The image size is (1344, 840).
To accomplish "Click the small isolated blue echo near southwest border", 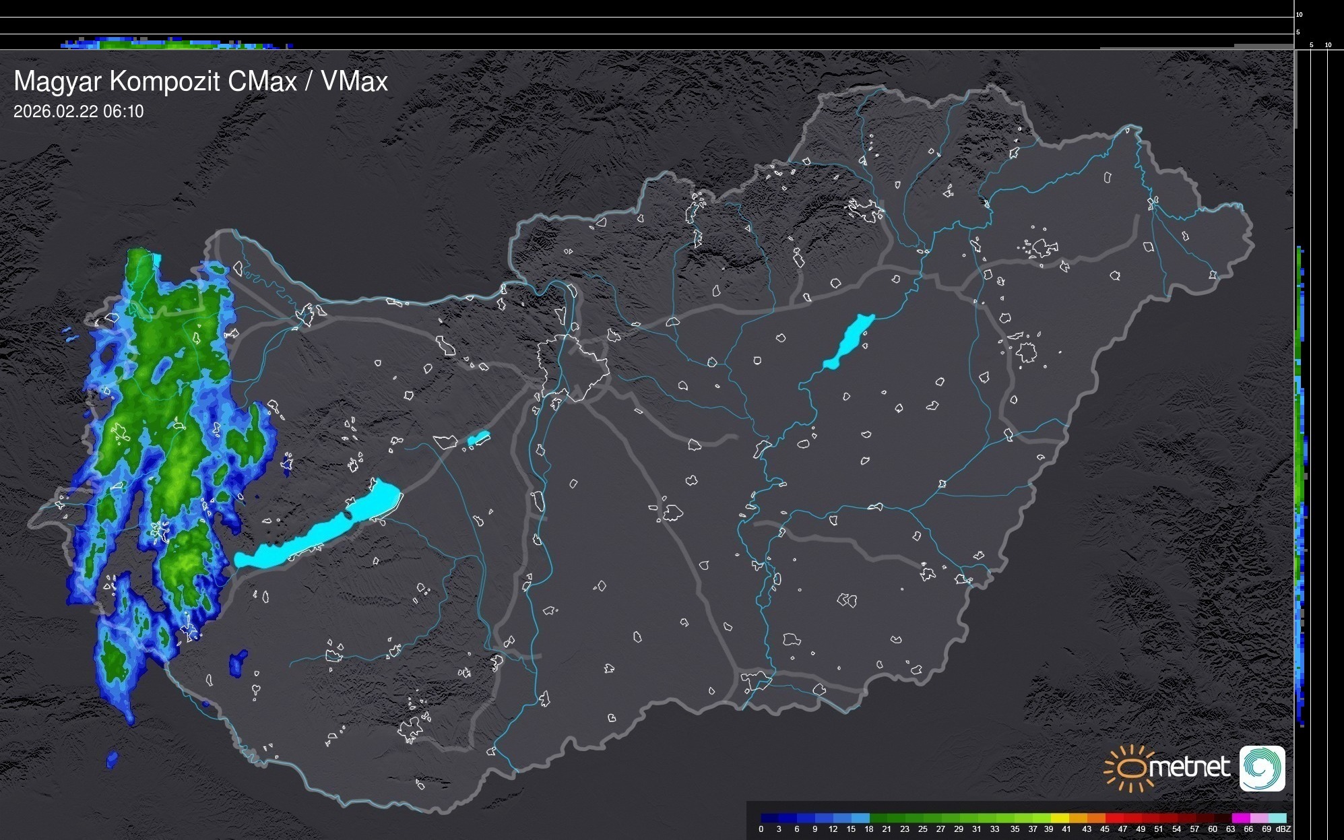I will [x=237, y=663].
